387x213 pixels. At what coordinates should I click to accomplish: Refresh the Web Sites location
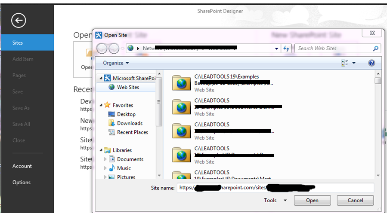(286, 49)
